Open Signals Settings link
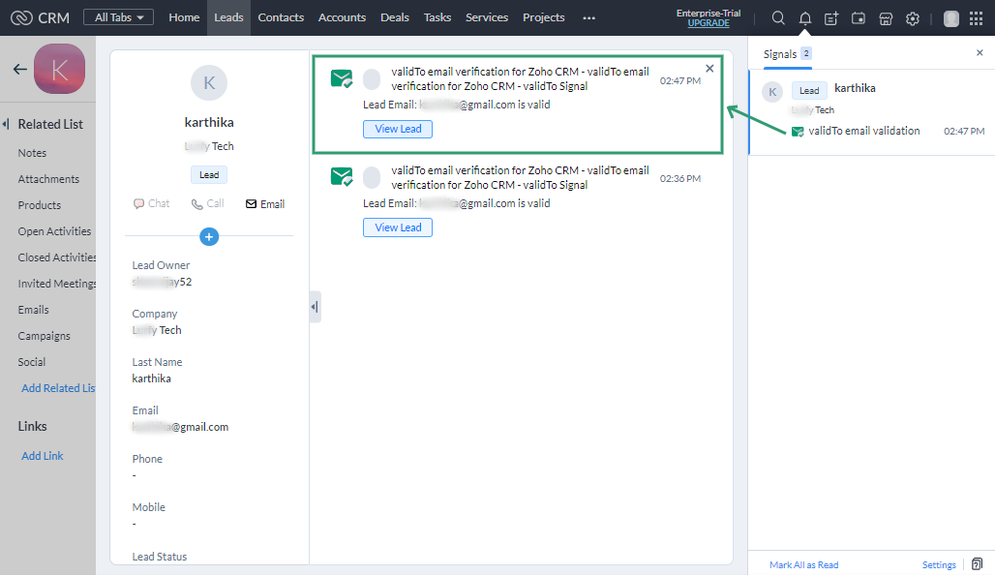This screenshot has height=575, width=995. click(939, 565)
